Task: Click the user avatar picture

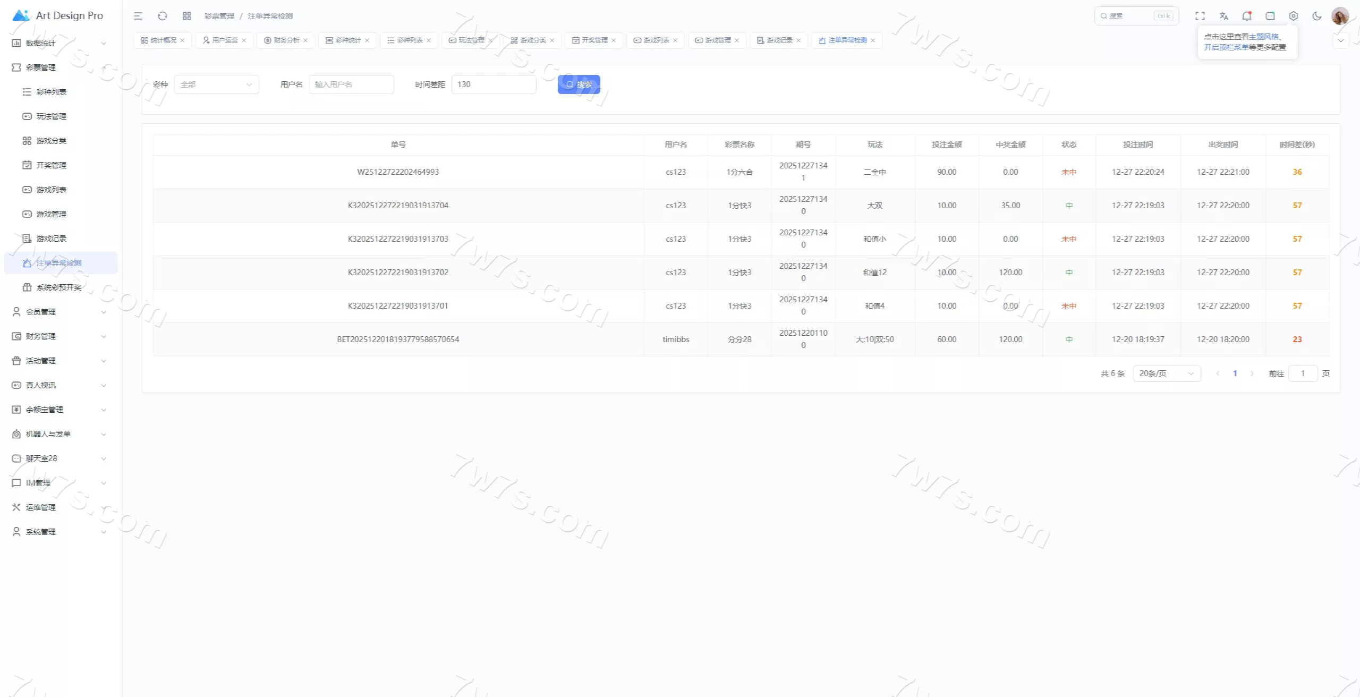Action: click(x=1340, y=16)
